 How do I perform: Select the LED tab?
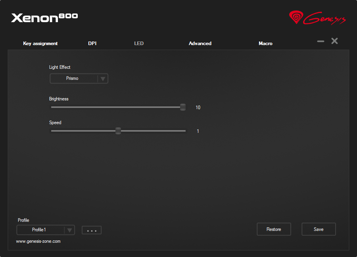[x=139, y=43]
